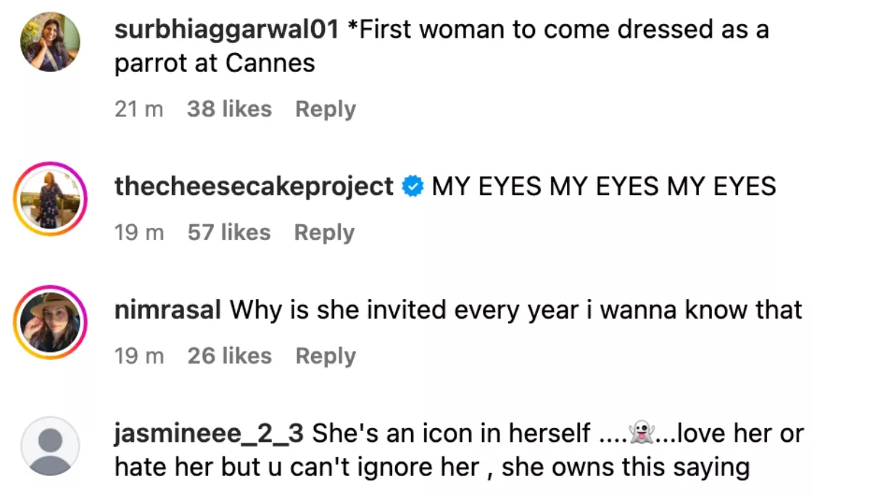Viewport: 870px width, 497px height.
Task: Click the 21 m timestamp
Action: pos(138,109)
